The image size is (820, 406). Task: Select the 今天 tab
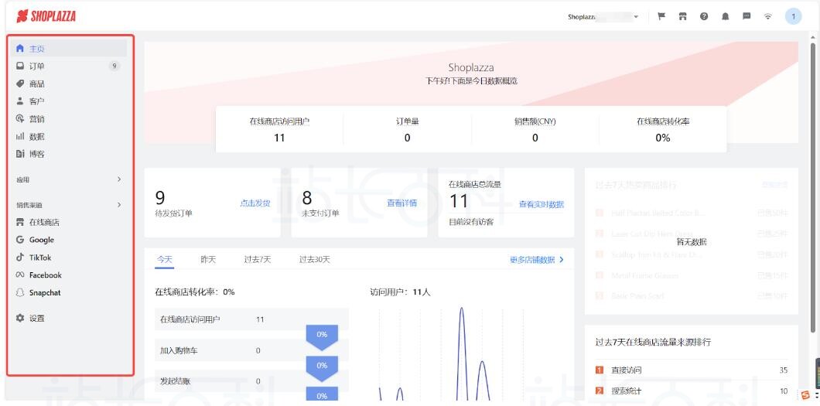tap(165, 259)
